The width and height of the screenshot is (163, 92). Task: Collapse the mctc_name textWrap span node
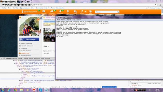(x=22, y=73)
